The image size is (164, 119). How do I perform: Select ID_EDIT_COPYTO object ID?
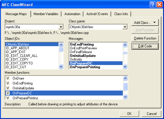(32, 63)
